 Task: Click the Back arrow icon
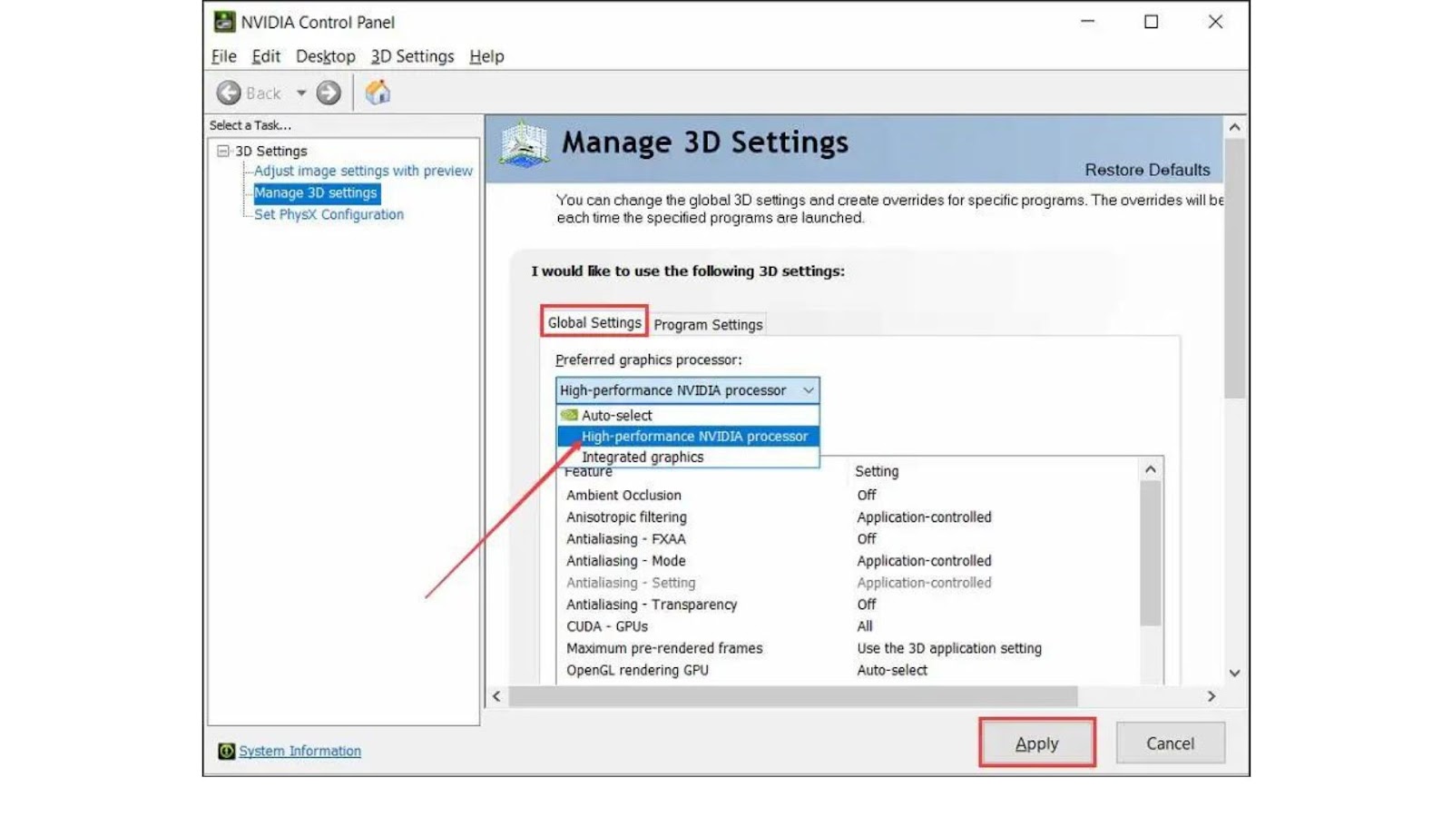pos(229,93)
